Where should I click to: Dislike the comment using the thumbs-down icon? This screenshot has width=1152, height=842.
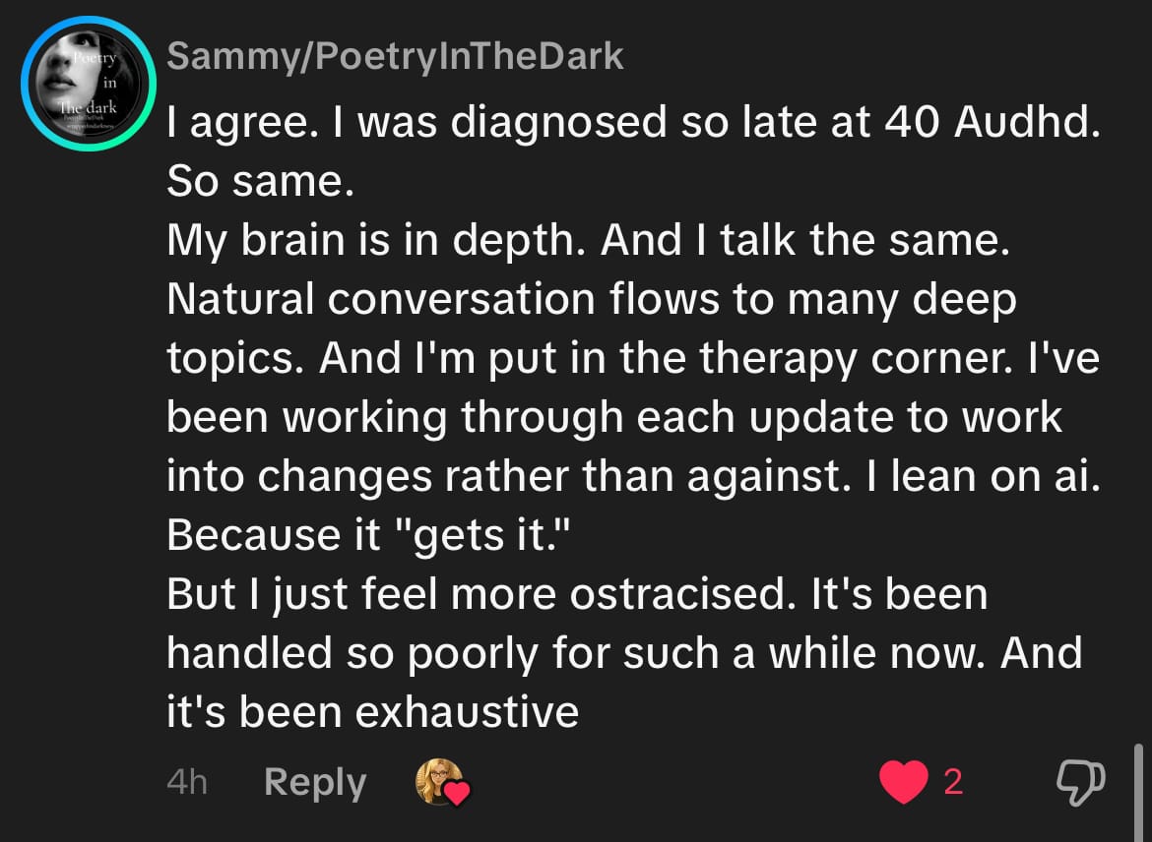pyautogui.click(x=1080, y=782)
